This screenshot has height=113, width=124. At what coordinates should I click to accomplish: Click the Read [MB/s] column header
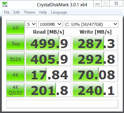tap(48, 32)
